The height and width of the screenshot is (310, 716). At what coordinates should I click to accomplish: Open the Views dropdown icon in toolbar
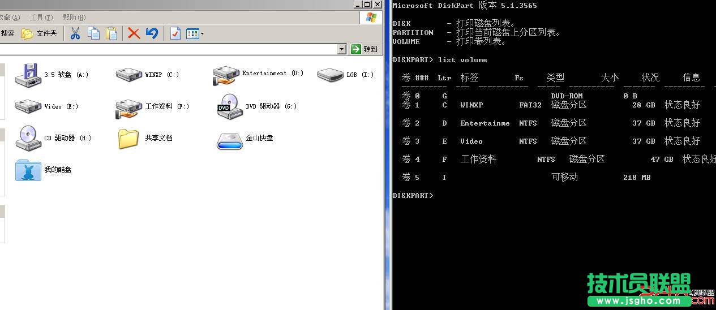pos(195,33)
